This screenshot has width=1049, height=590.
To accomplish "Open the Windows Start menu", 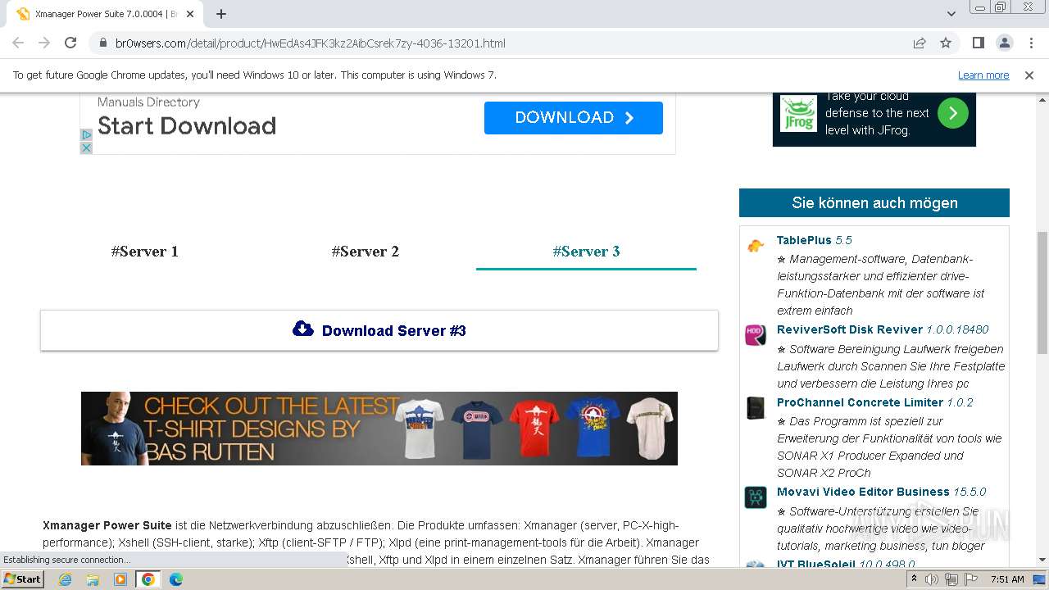I will (23, 579).
